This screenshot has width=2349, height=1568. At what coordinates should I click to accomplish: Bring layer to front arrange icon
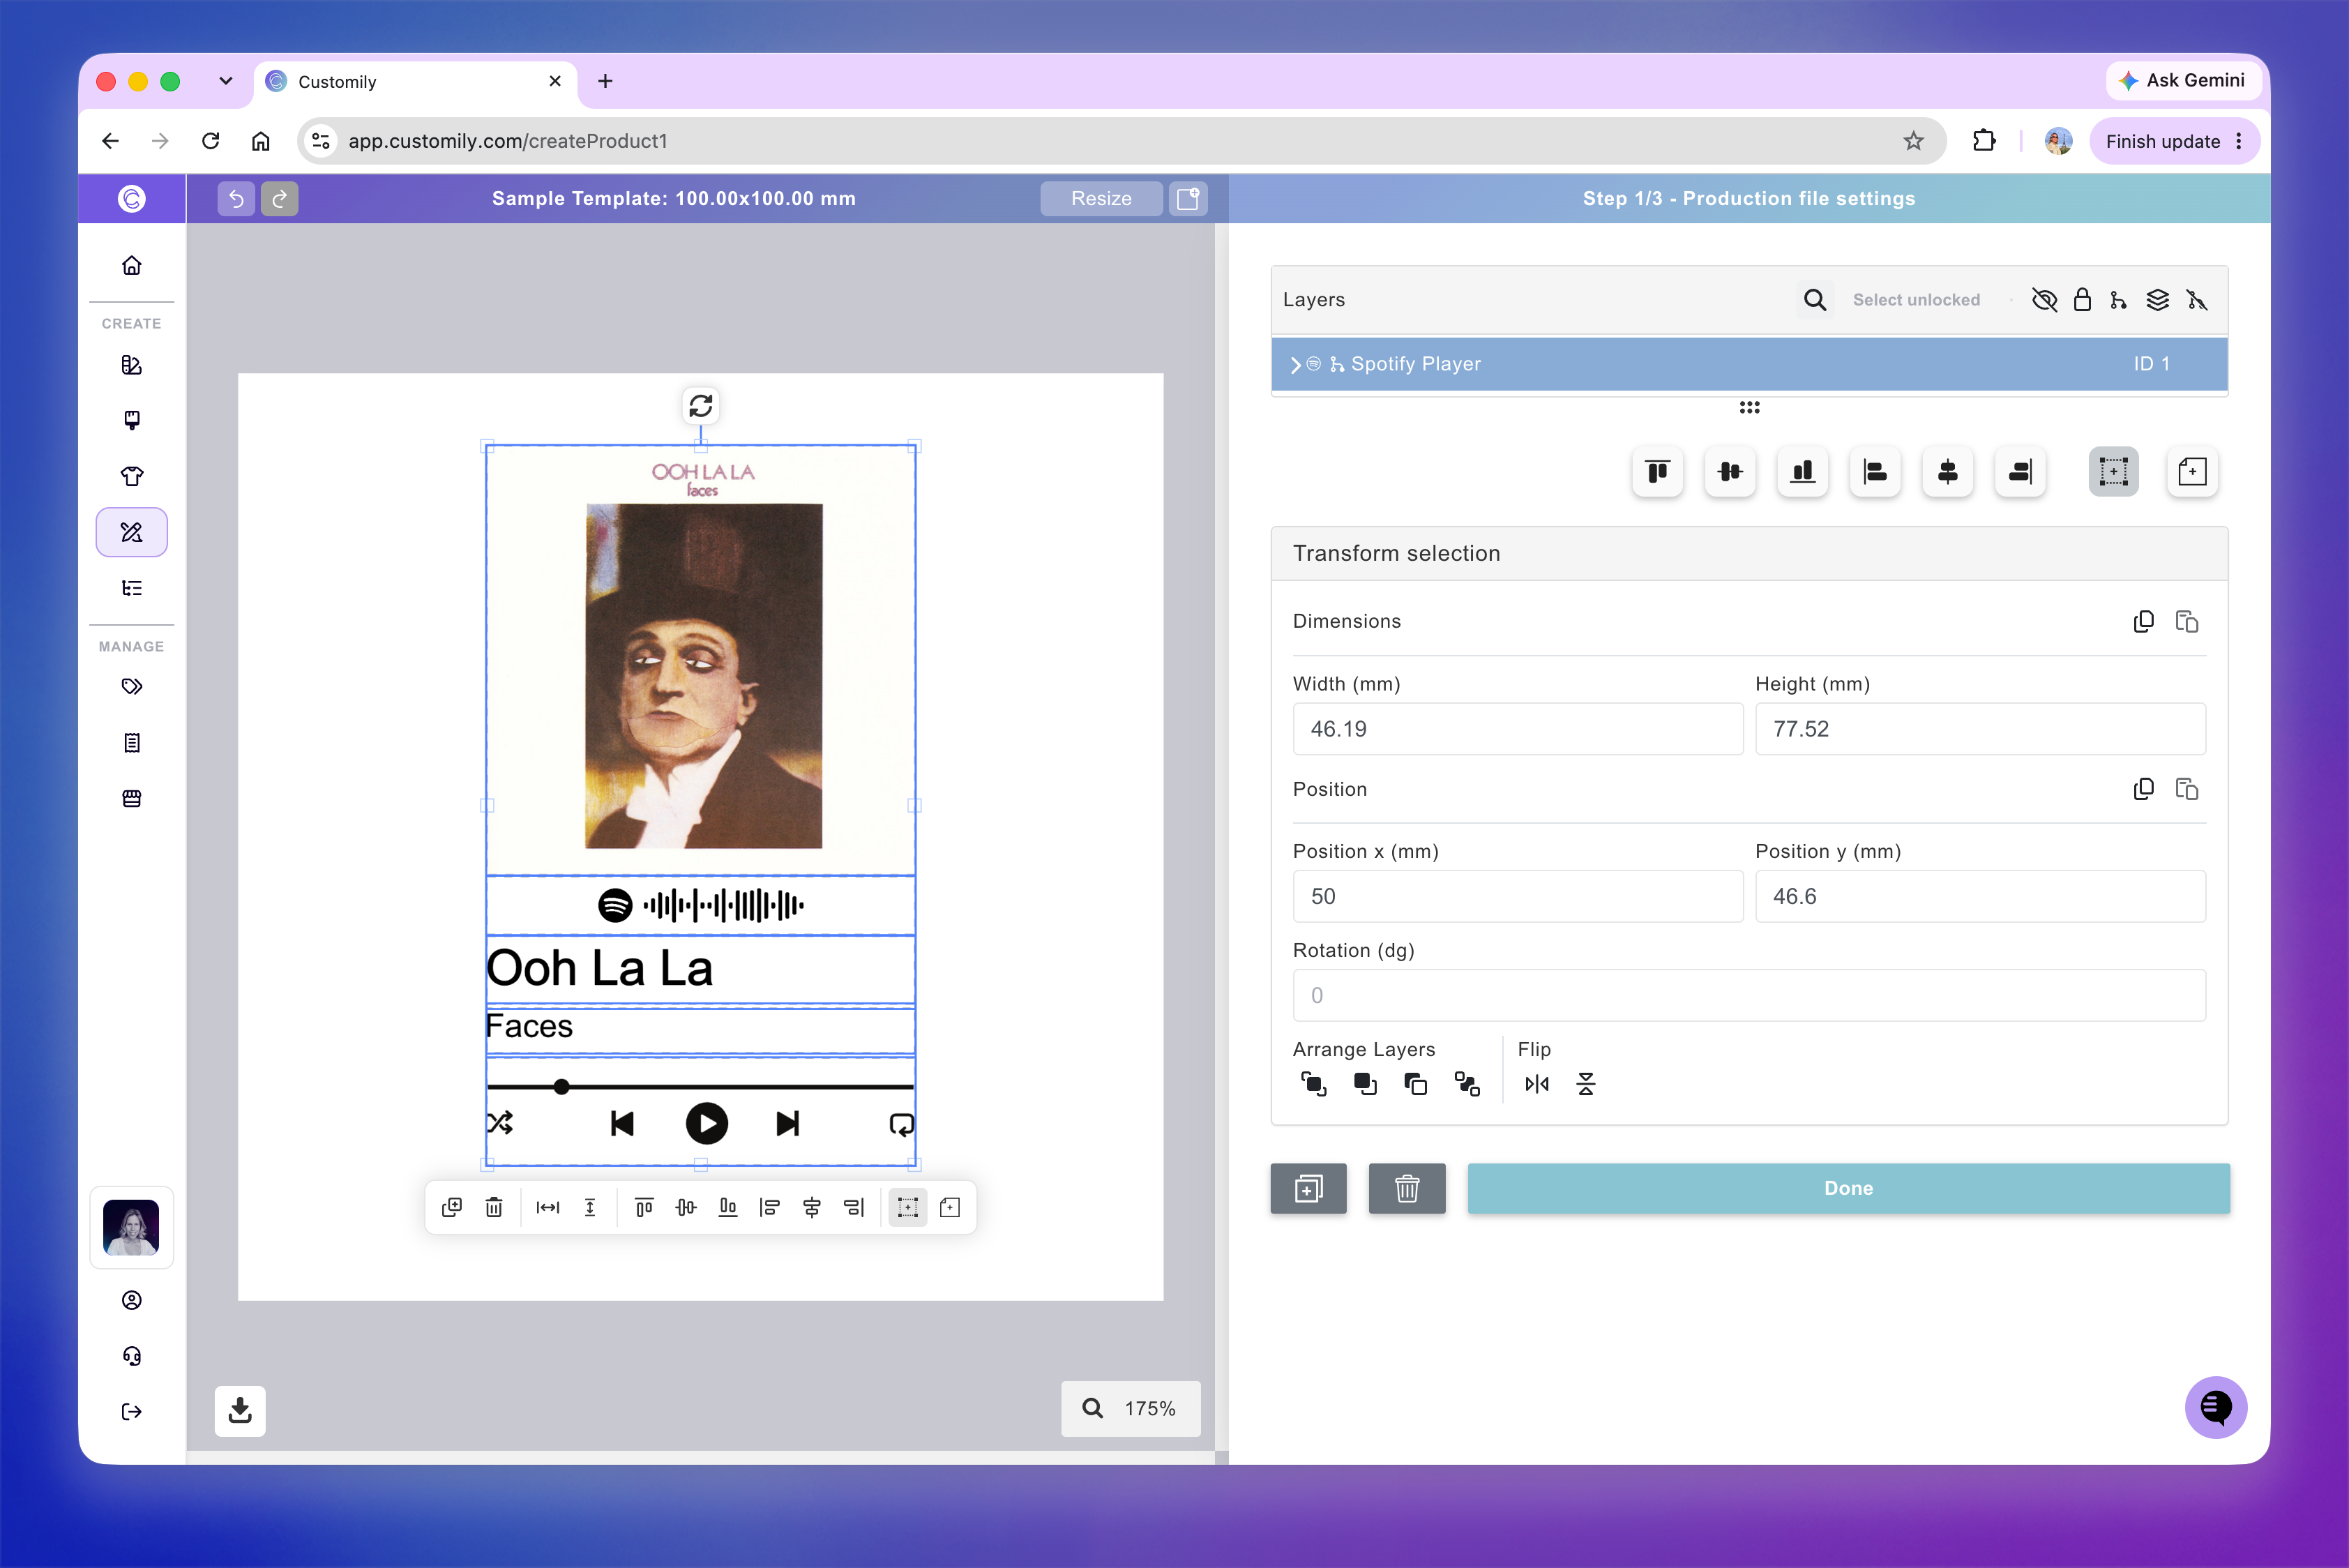coord(1314,1084)
